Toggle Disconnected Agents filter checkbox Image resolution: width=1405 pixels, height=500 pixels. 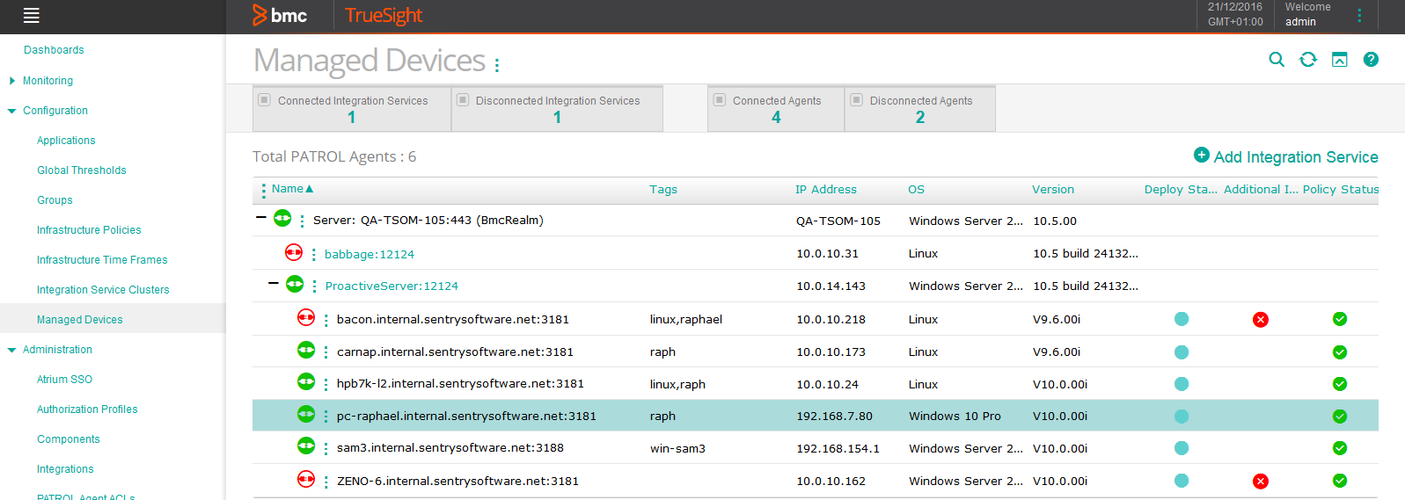[857, 99]
